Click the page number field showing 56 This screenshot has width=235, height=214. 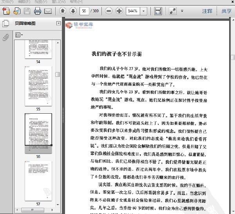[84, 11]
